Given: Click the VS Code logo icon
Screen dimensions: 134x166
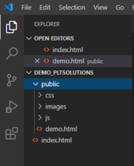Looking at the screenshot, I should pyautogui.click(x=9, y=7).
